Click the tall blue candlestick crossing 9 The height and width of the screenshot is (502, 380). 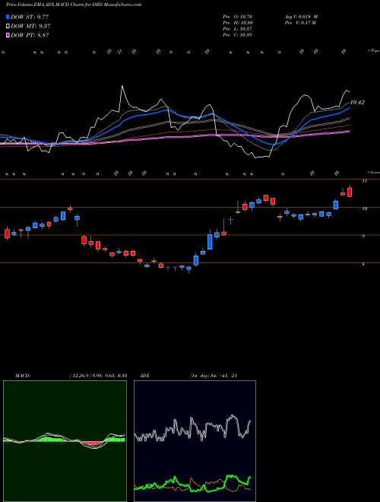pyautogui.click(x=210, y=242)
